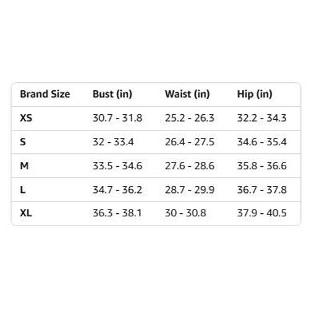Select the L size row label

point(23,190)
